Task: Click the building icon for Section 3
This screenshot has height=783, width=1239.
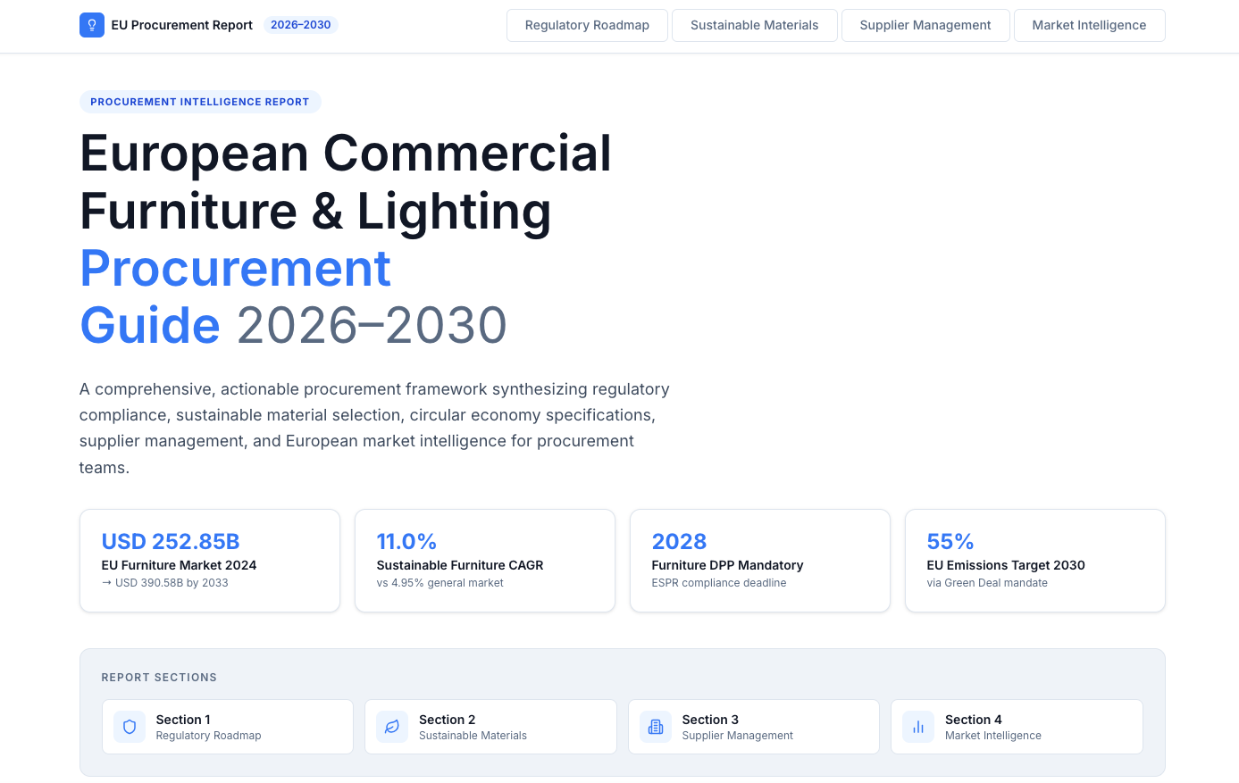Action: 656,727
